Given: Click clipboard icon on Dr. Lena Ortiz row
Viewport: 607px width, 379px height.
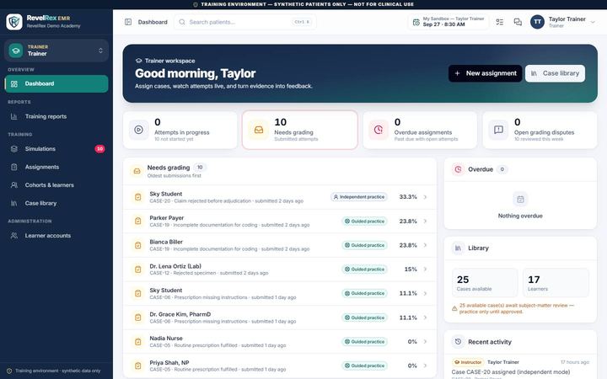Looking at the screenshot, I should [137, 270].
